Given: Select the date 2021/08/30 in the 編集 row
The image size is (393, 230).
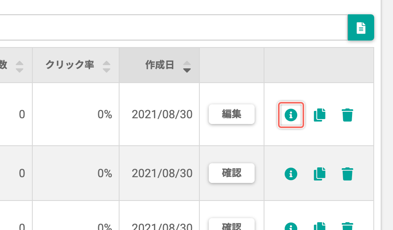Looking at the screenshot, I should pos(162,115).
